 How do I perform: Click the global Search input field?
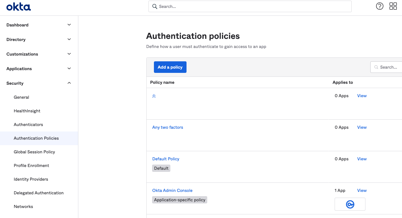point(250,6)
